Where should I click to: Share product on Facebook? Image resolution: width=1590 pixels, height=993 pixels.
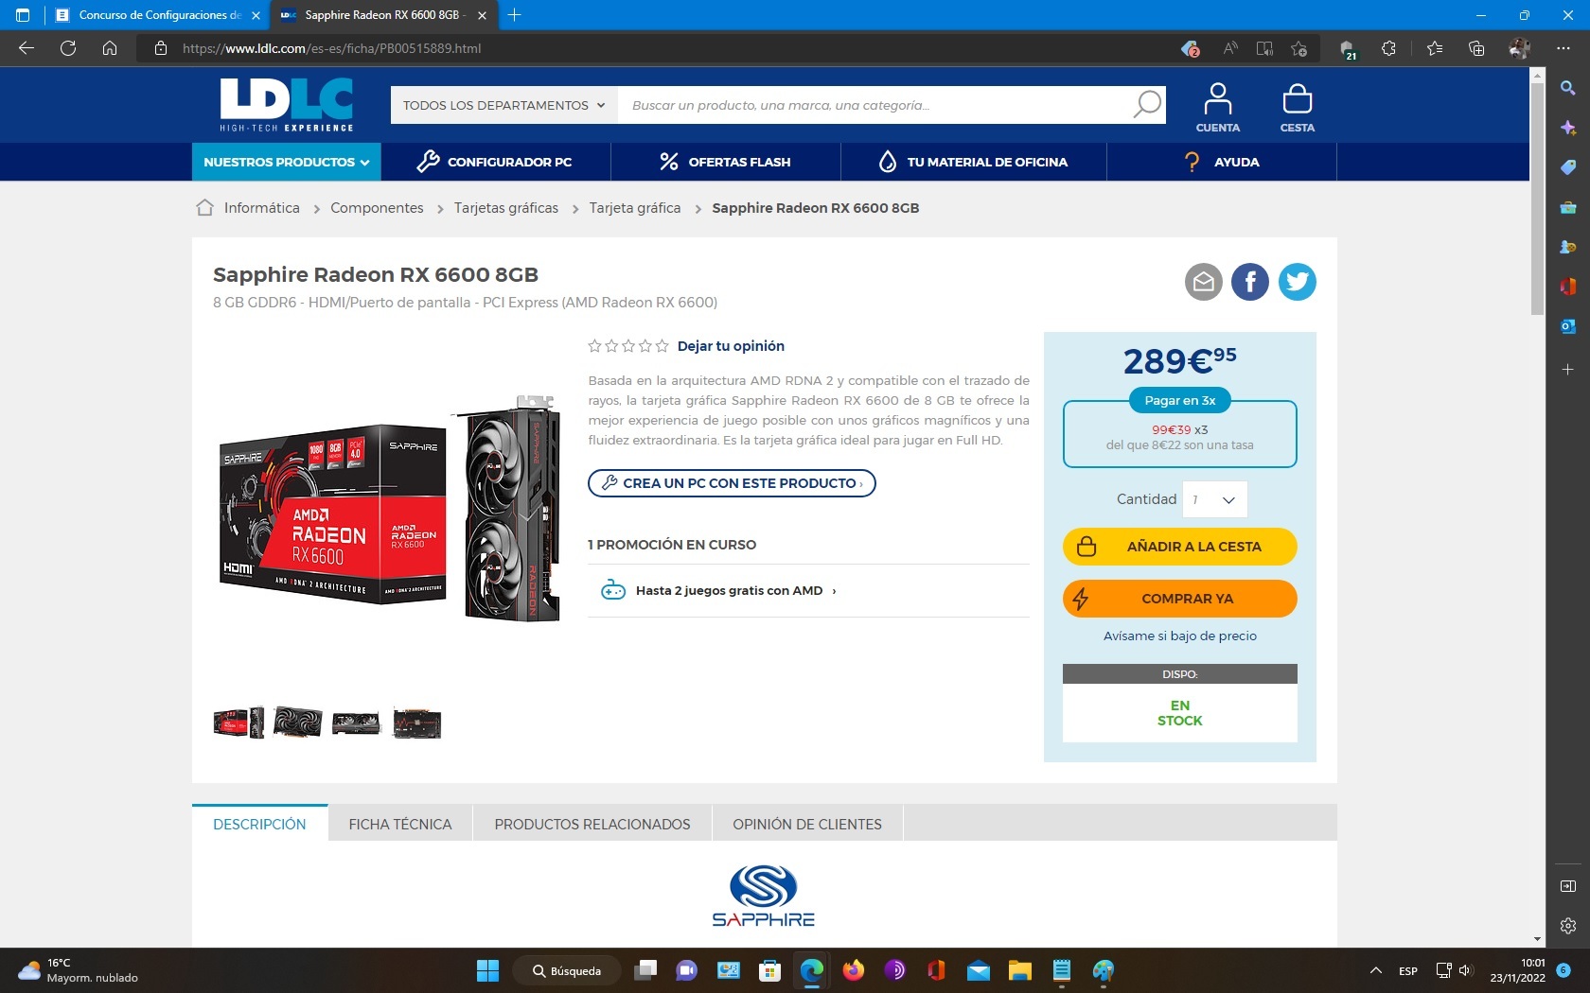1249,282
